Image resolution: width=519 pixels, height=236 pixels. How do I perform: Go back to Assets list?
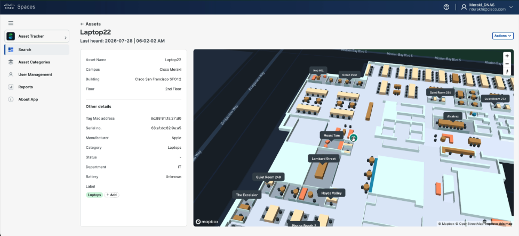click(x=90, y=24)
